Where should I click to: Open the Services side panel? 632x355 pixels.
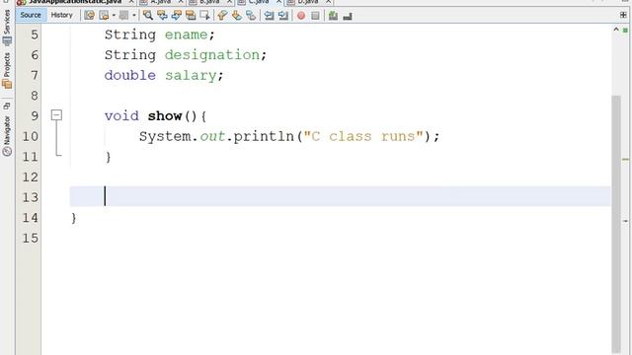(7, 28)
